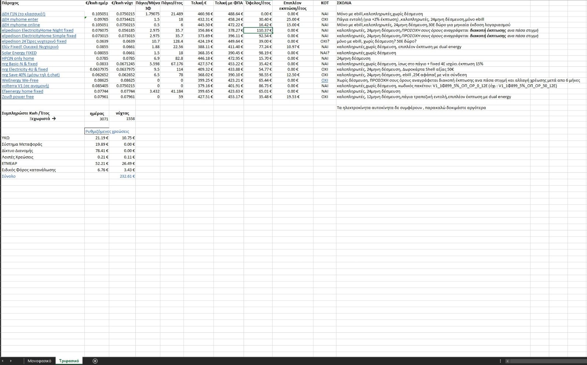Select the ΥΚΩ row label
Screen dimensions: 587x365
[42, 138]
